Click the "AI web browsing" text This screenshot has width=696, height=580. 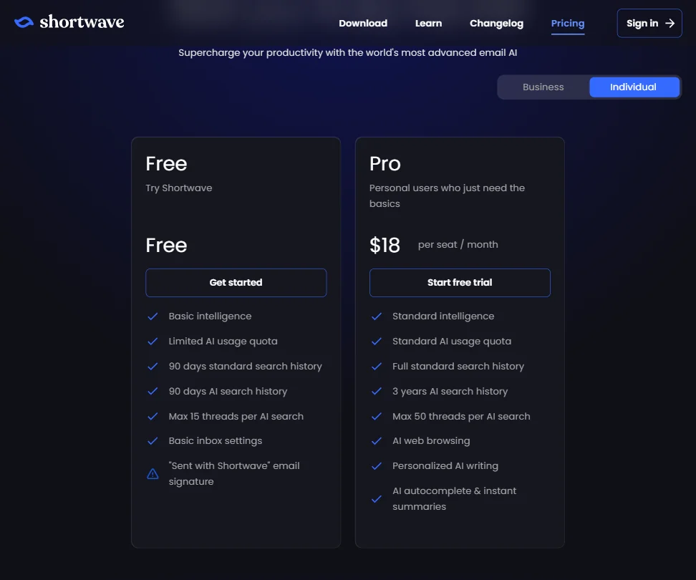tap(431, 440)
